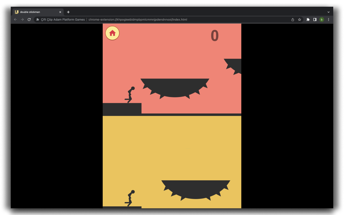Click the red home button in the game
Viewport: 344px width, 215px height.
point(112,33)
